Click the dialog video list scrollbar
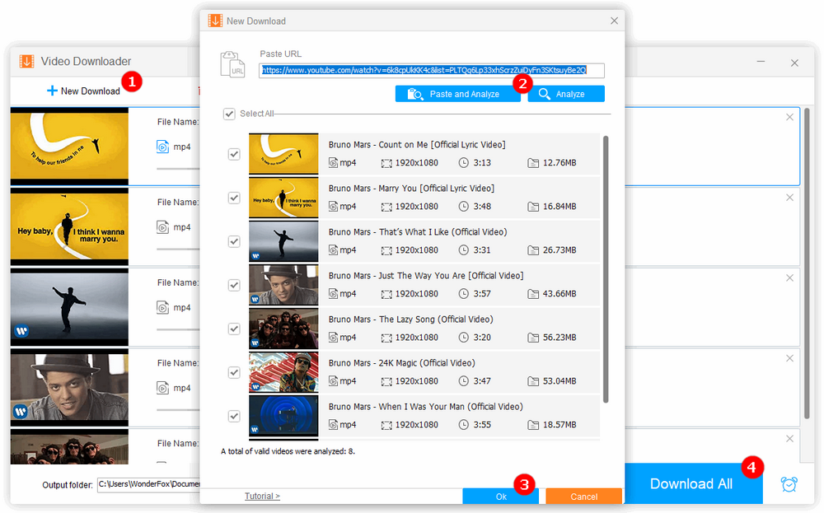The image size is (824, 513). pos(606,269)
